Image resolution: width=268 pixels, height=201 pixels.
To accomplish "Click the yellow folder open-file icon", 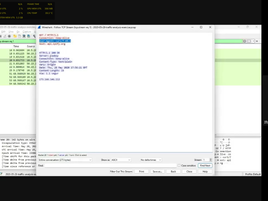I will click(15, 36).
